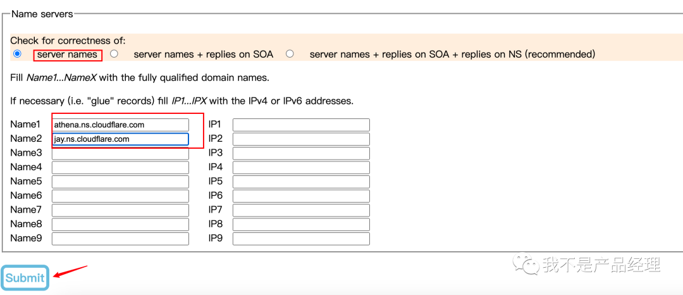Click the IP1 address field
Screen dimensions: 683x295
pyautogui.click(x=301, y=125)
